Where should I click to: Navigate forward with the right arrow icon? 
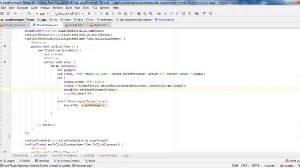22,14
